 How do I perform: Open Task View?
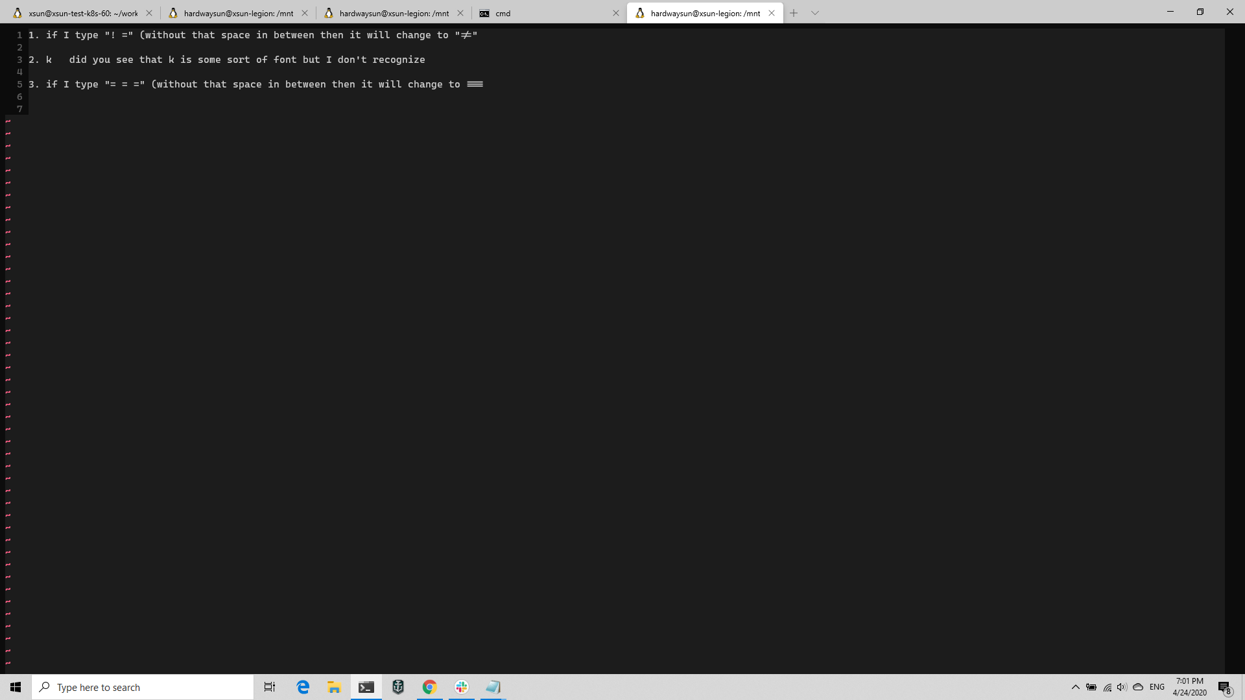[270, 687]
